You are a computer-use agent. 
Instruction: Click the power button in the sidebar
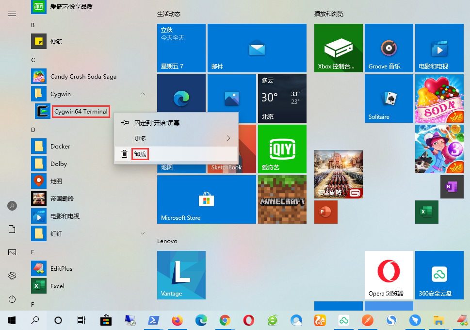coord(12,299)
